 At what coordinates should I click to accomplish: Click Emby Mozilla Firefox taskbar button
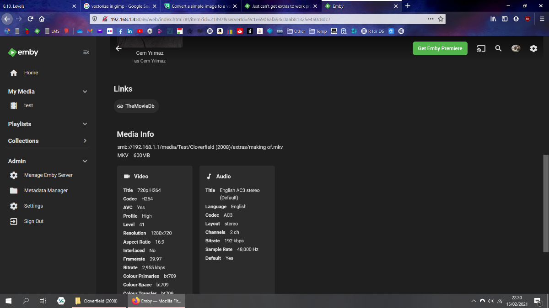click(x=156, y=301)
